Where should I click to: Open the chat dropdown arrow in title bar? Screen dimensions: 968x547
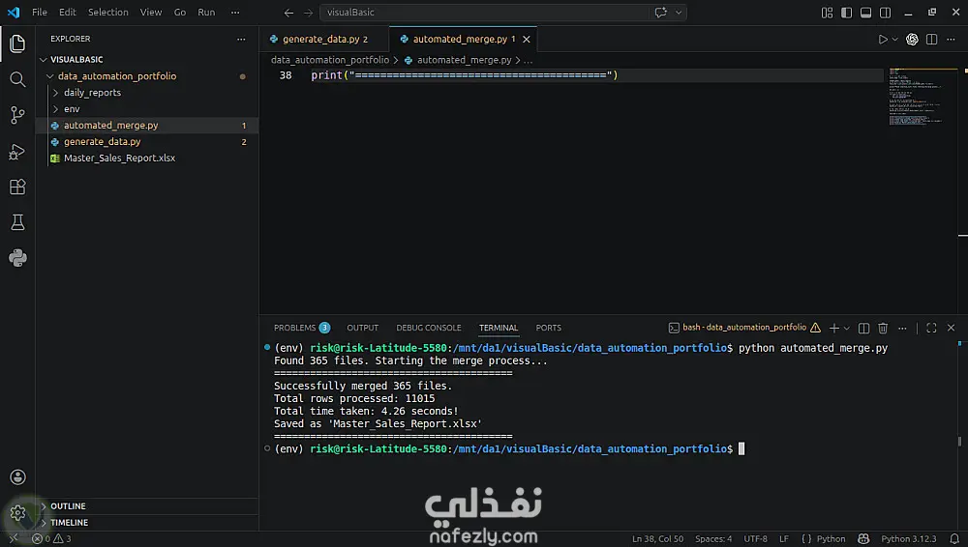click(x=679, y=13)
